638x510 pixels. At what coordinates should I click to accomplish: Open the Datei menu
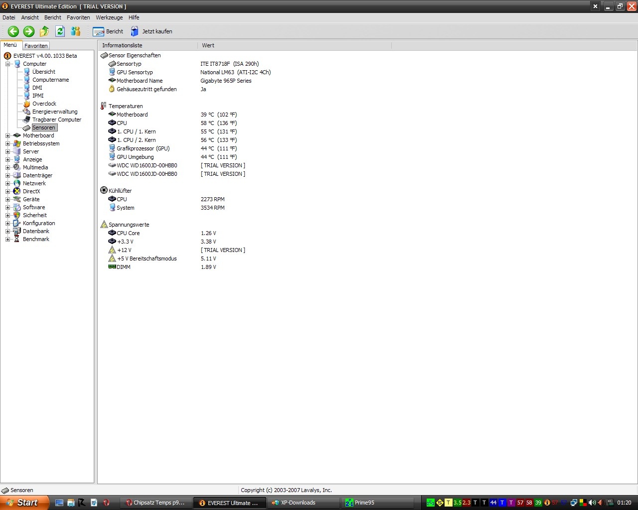pos(9,17)
